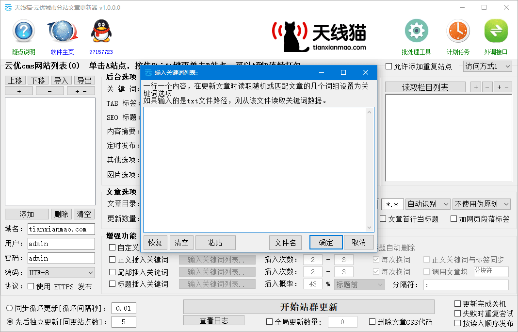Toggle 删除文章CSS代码 checkbox

(x=372, y=321)
